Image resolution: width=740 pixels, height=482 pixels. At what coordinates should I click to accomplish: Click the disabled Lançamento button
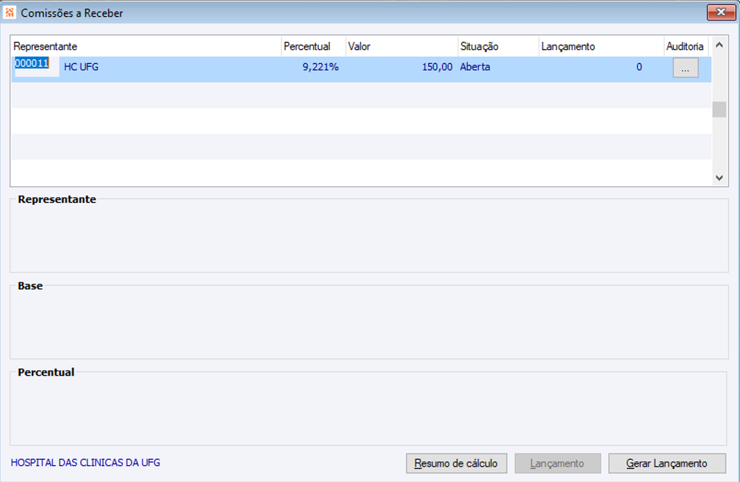point(557,464)
